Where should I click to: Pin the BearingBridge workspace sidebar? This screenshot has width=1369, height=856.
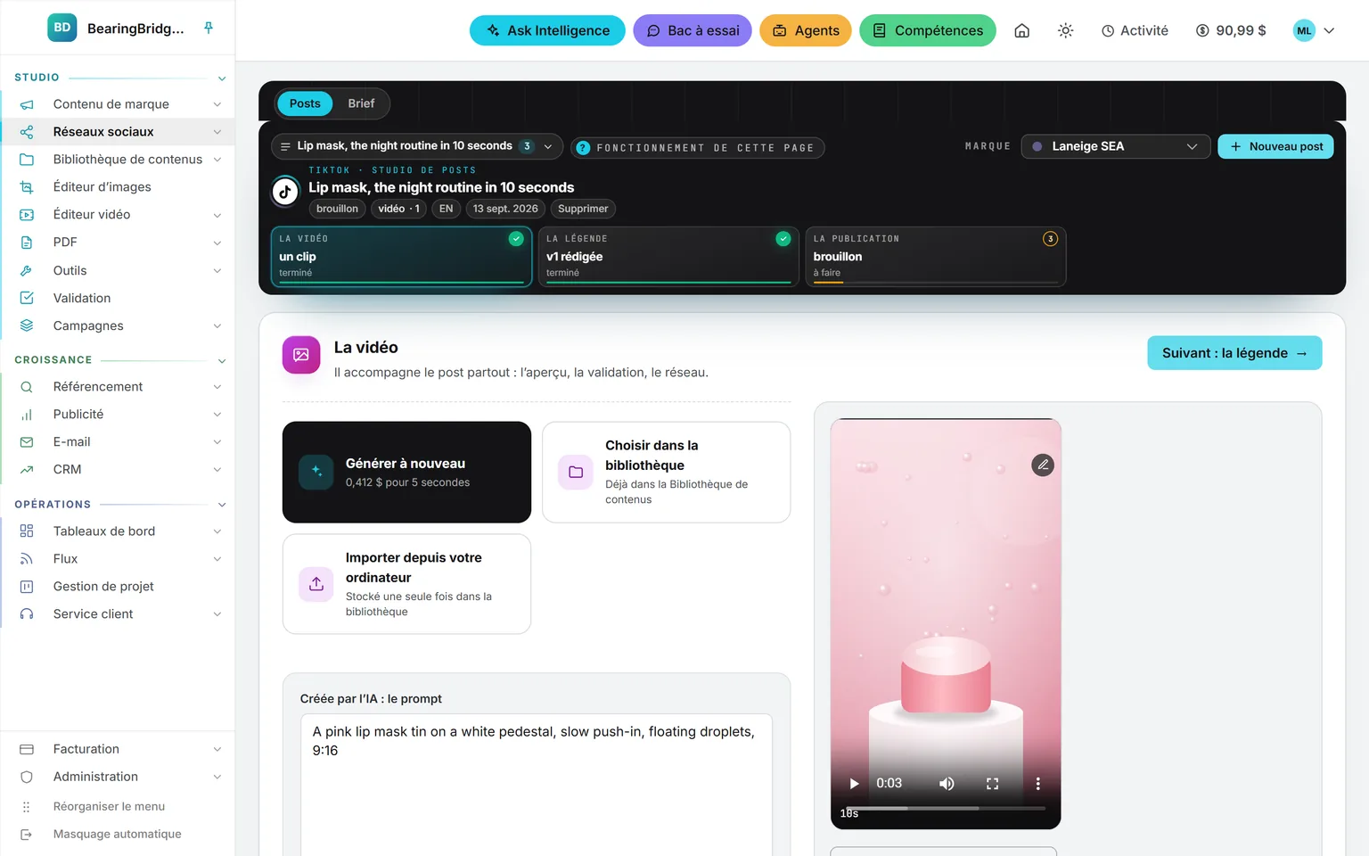tap(209, 28)
